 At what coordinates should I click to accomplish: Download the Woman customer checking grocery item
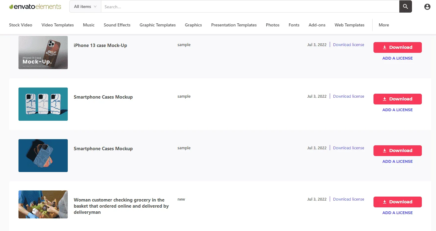(x=398, y=202)
